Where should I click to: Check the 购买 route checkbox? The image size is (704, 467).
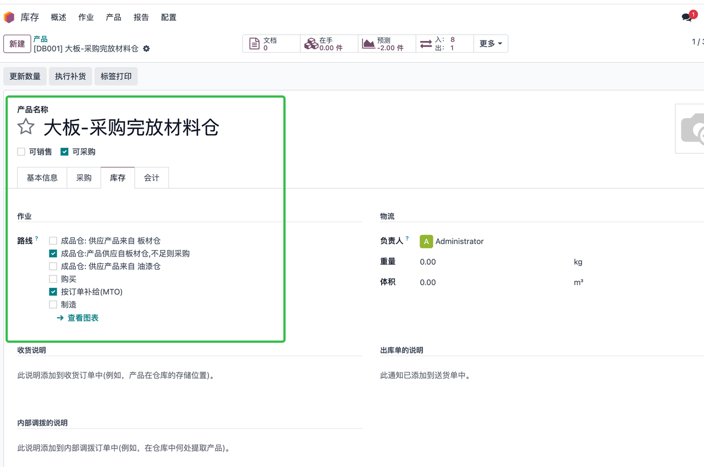[x=53, y=279]
